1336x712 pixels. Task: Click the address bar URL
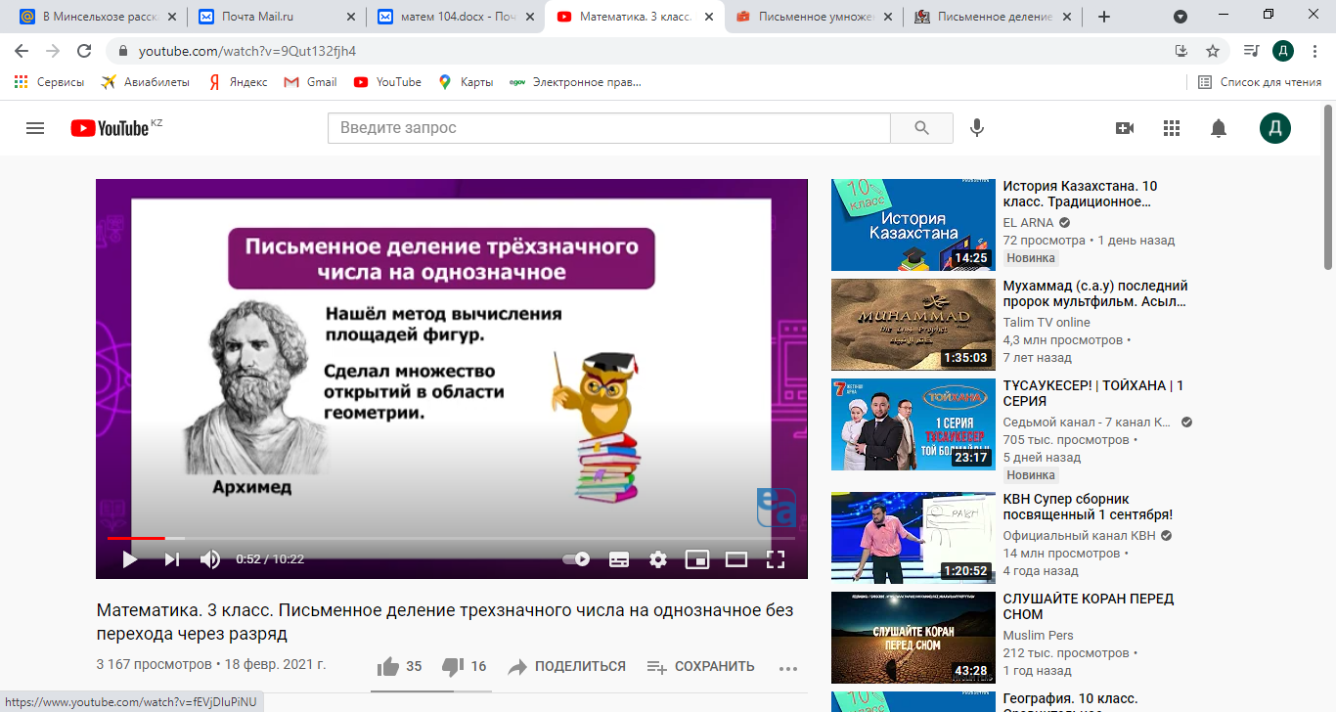(x=247, y=51)
